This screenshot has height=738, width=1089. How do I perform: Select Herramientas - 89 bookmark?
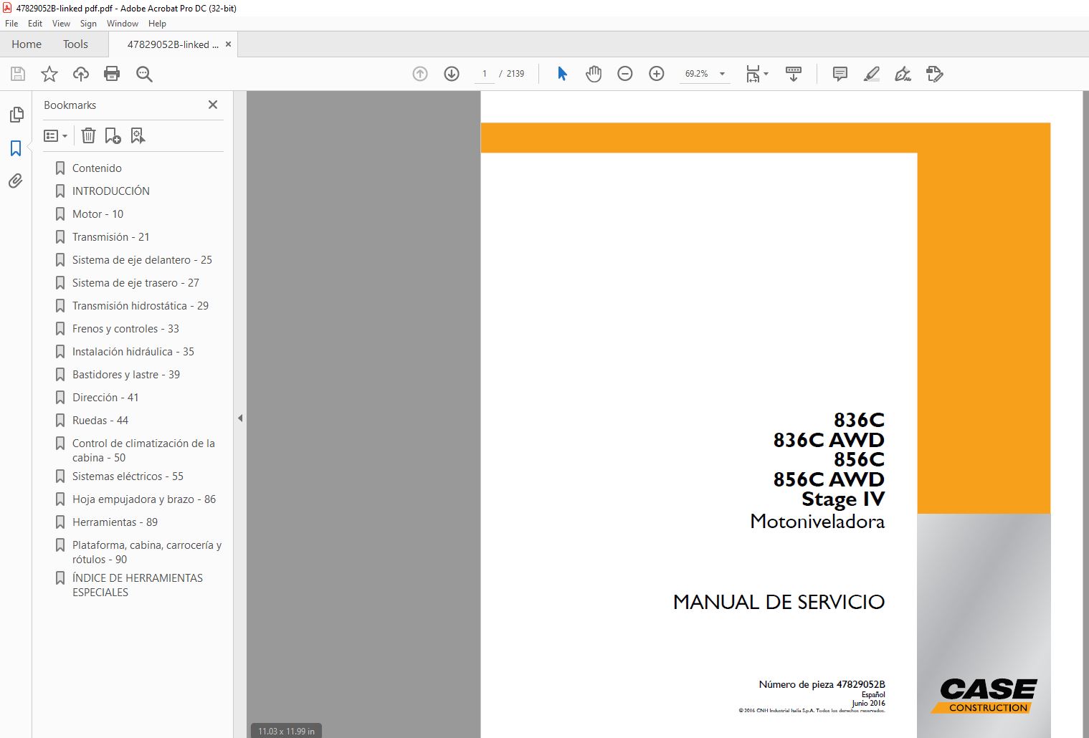click(115, 522)
